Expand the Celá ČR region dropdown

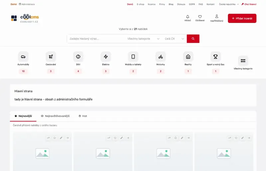tap(174, 39)
